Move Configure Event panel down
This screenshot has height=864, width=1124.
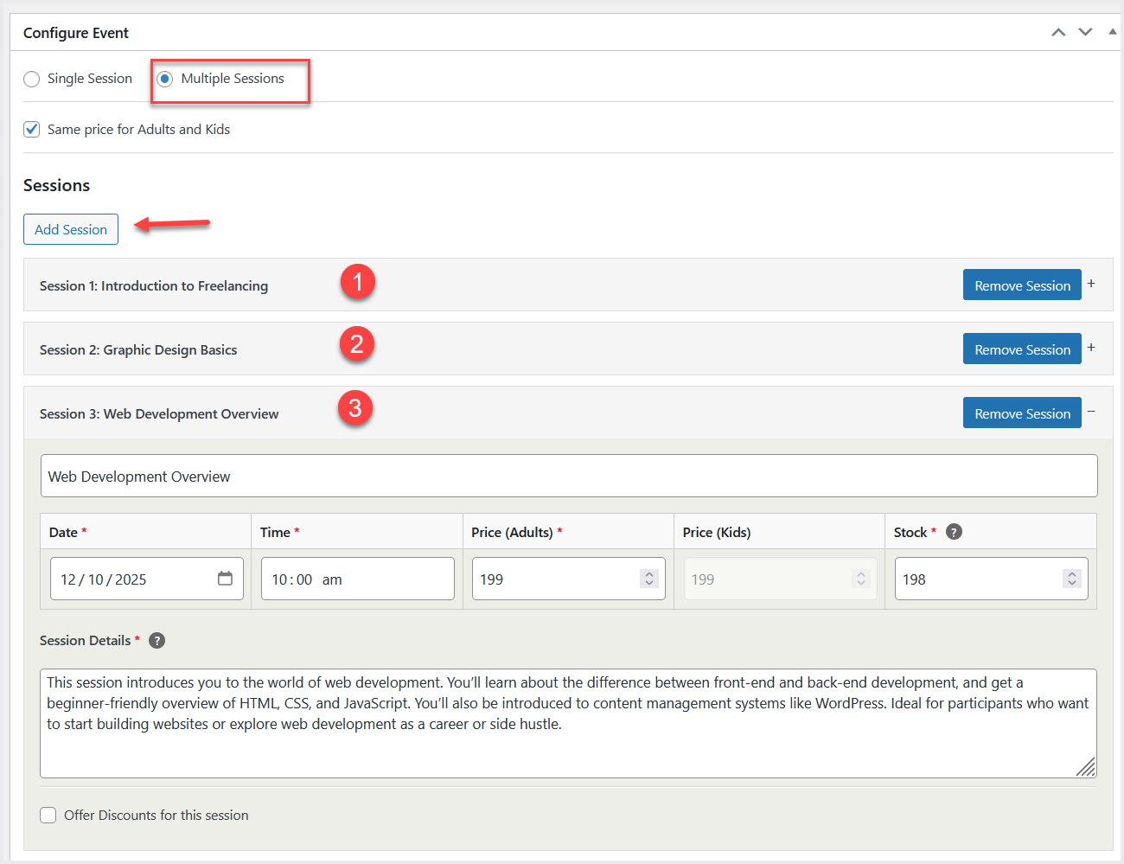[1085, 33]
